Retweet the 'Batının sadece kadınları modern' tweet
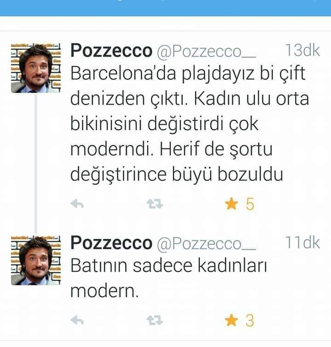 [x=155, y=320]
